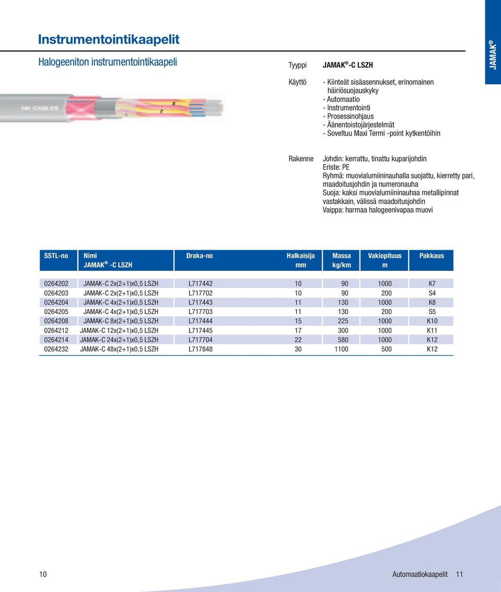Select SSTL number 0264232

tap(56, 349)
